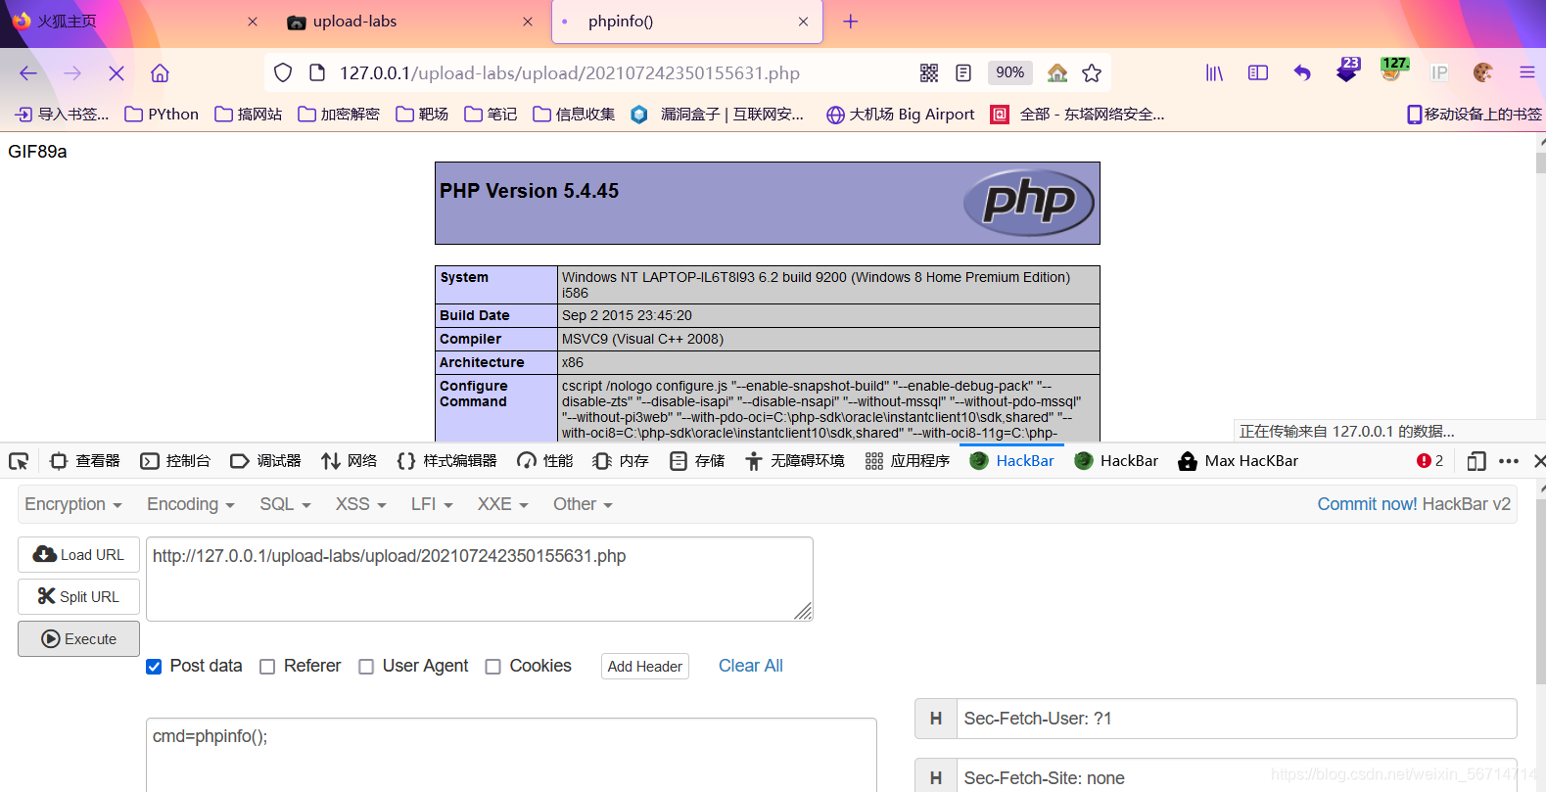Open the 网络 network tab
The height and width of the screenshot is (792, 1546).
349,461
